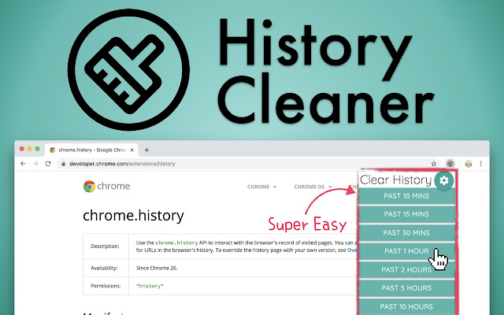Image resolution: width=504 pixels, height=315 pixels.
Task: Click the macOS green fullscreen button
Action: tap(37, 149)
